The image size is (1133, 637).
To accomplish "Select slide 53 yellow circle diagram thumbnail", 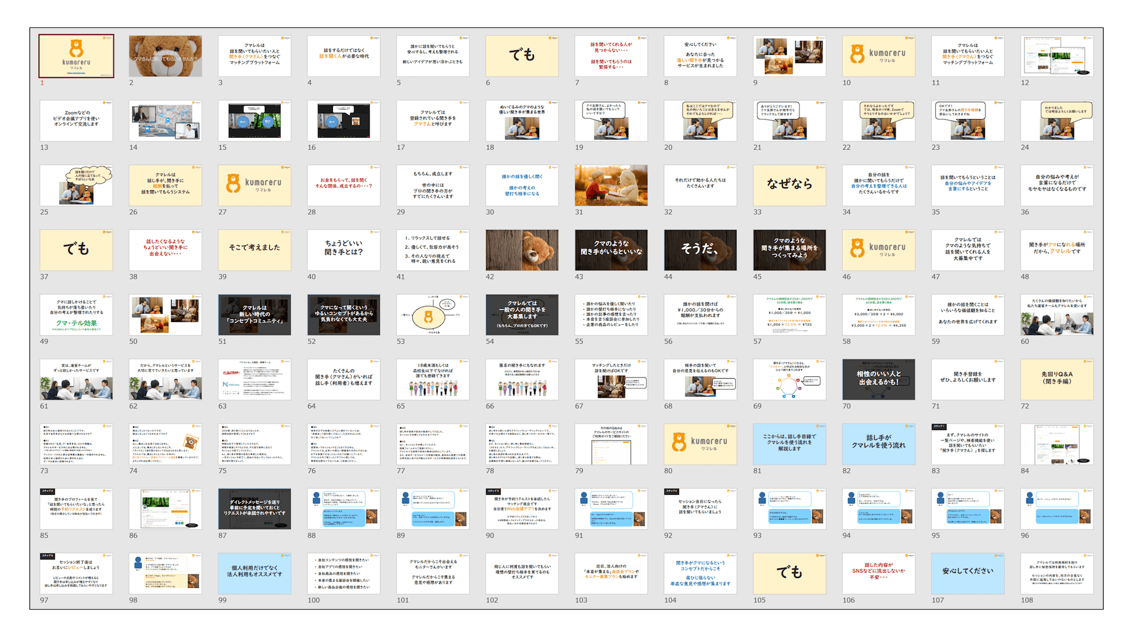I will tap(433, 315).
